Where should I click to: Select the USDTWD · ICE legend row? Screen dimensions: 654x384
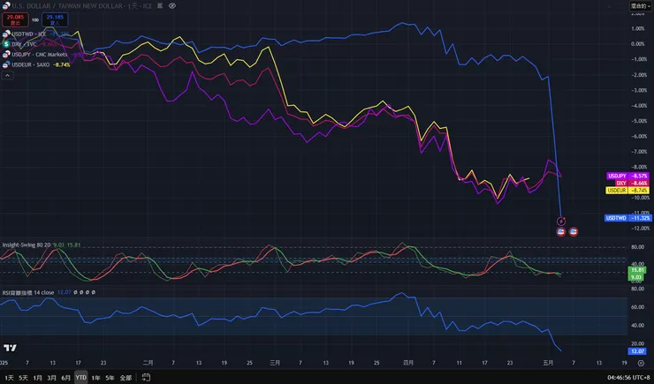[37, 34]
